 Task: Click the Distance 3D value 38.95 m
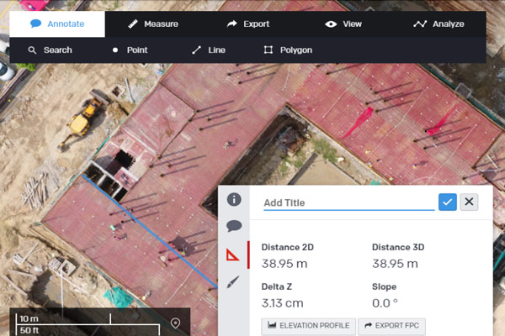click(x=395, y=264)
